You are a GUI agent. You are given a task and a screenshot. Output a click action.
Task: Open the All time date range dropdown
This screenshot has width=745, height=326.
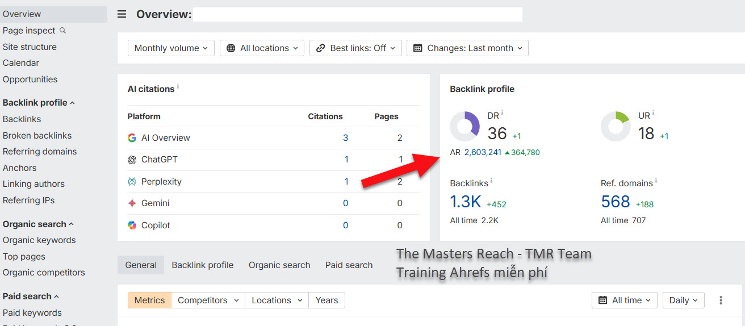tap(625, 300)
